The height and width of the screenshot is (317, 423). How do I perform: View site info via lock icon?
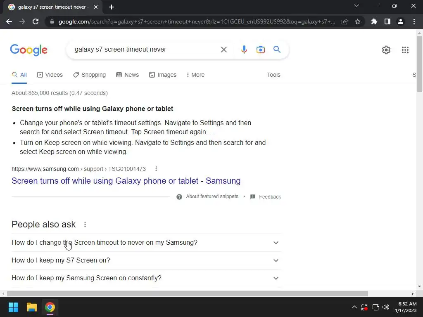52,21
